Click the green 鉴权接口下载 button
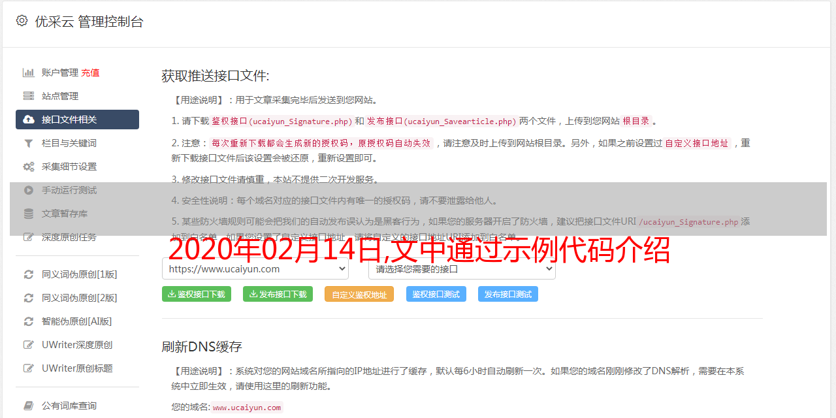This screenshot has width=836, height=418. [x=197, y=294]
